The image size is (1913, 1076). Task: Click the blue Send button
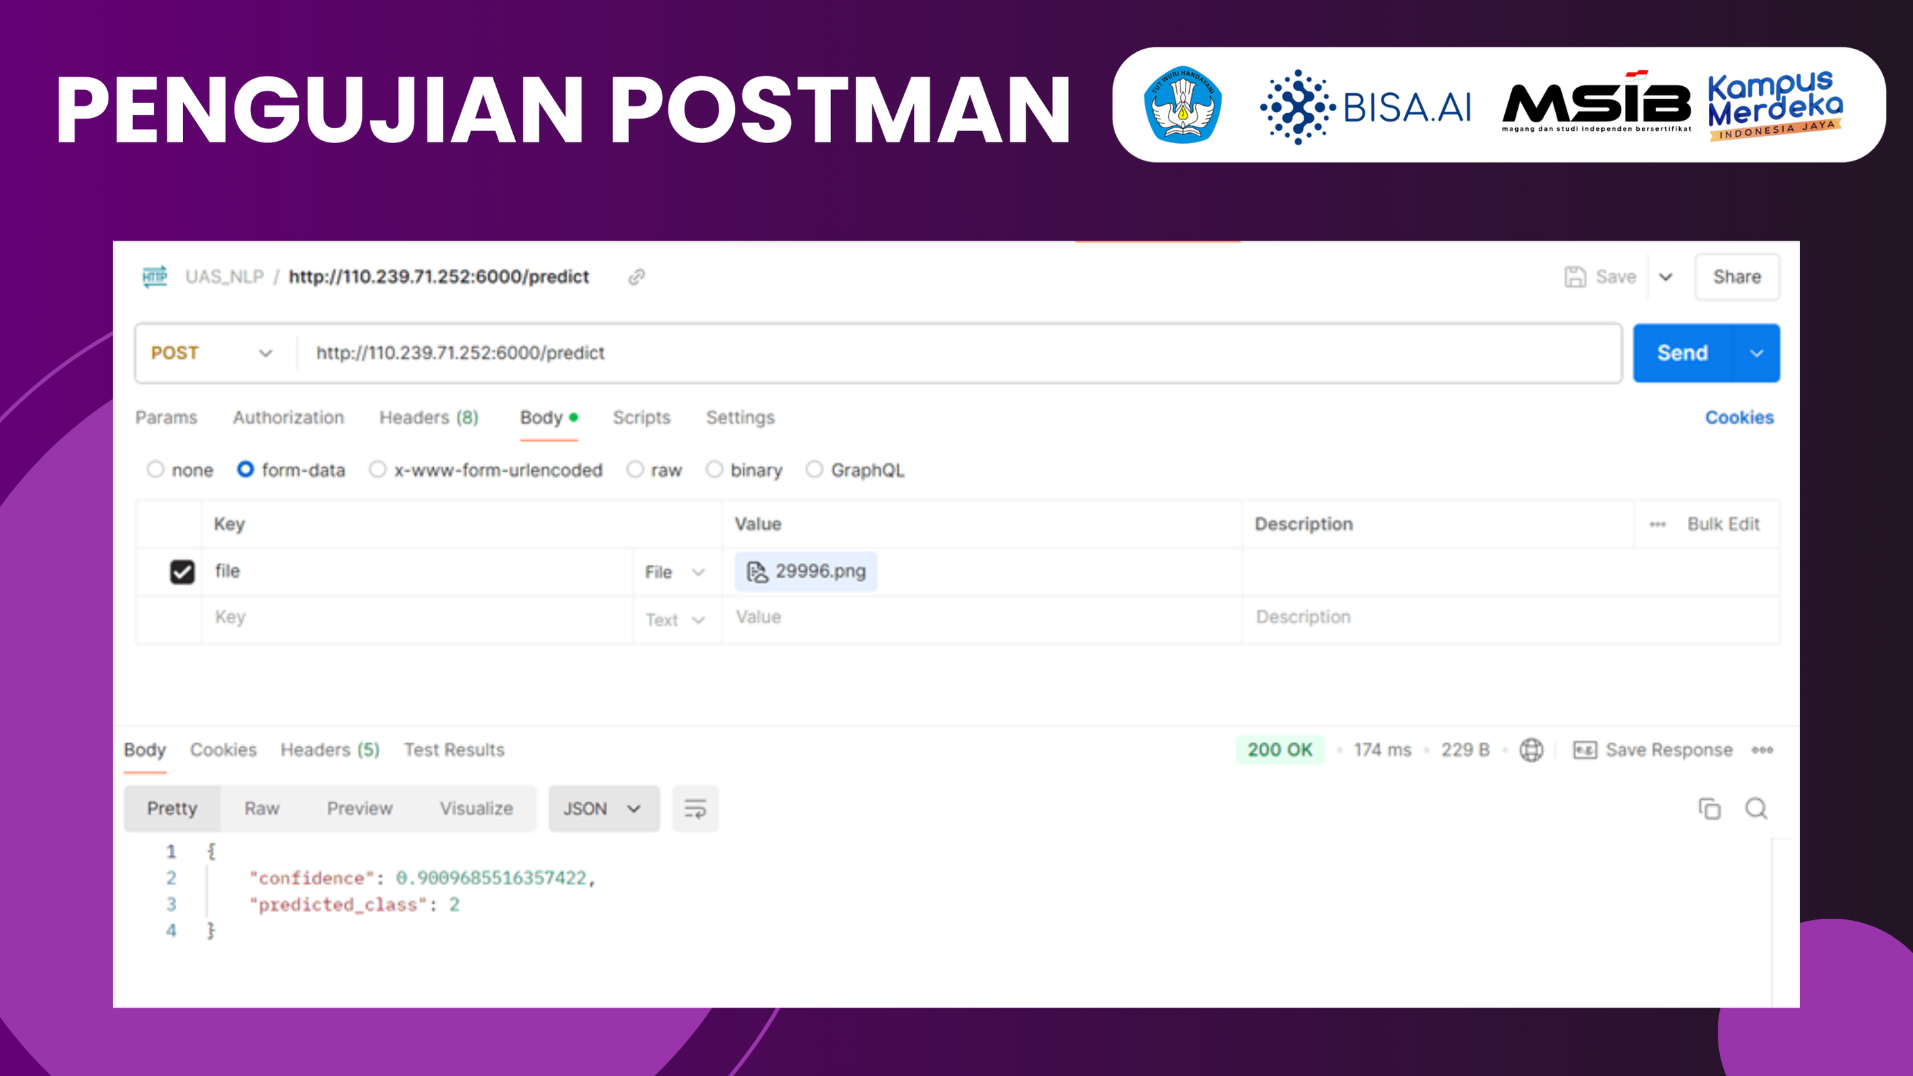click(x=1683, y=353)
